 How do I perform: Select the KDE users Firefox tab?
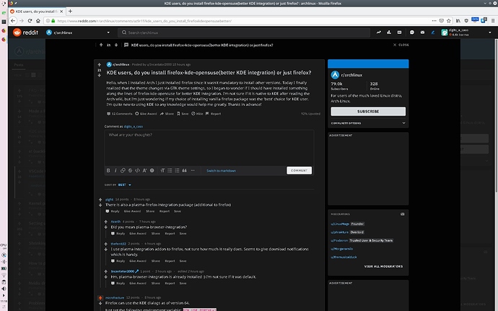[37, 11]
